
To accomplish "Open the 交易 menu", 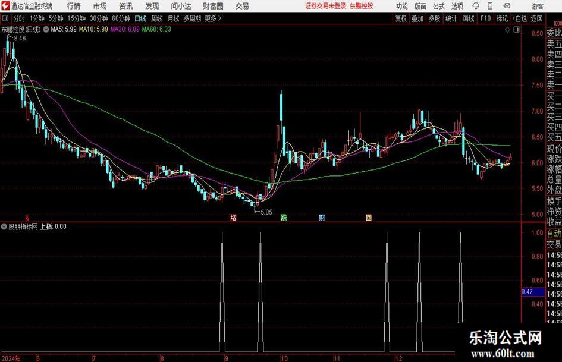I will [242, 6].
